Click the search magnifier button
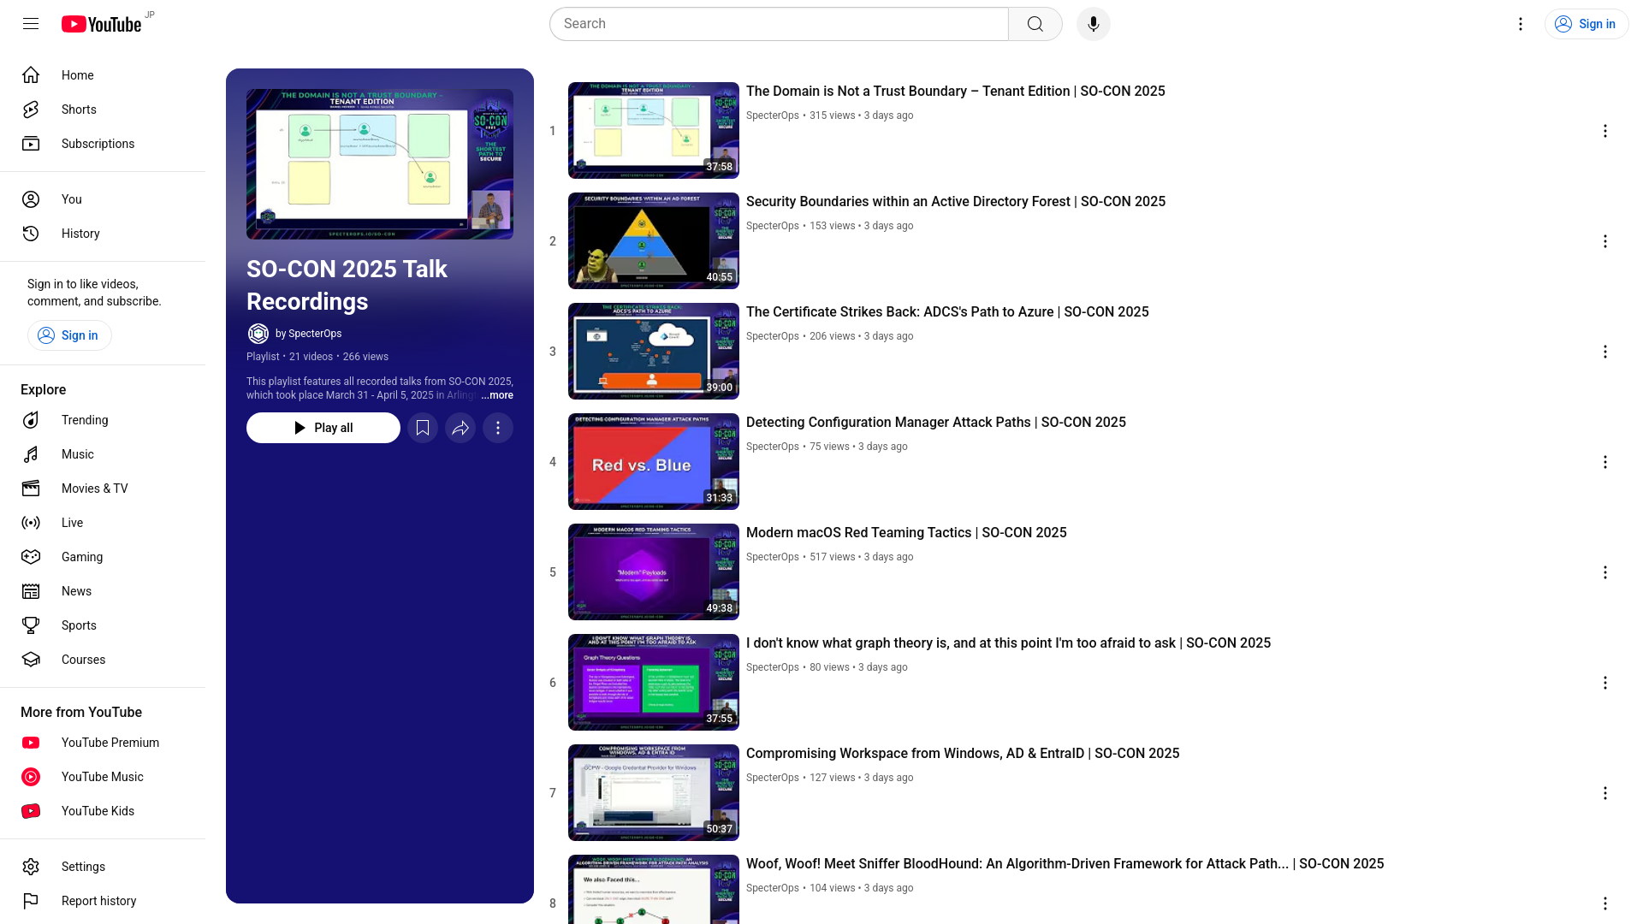 click(x=1035, y=24)
